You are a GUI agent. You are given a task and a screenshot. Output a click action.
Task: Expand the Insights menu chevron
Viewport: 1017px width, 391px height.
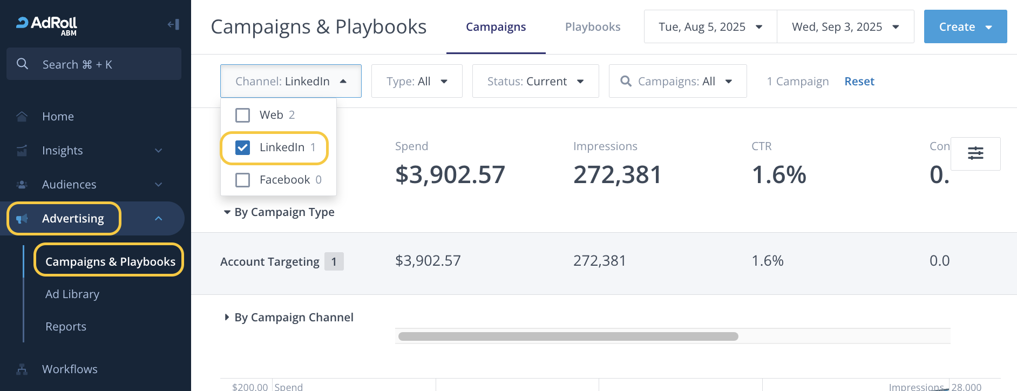159,150
